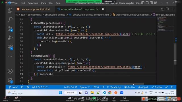Change the file encoding 'UTF-8'
Viewport: 182px width, 102px height.
click(x=96, y=87)
